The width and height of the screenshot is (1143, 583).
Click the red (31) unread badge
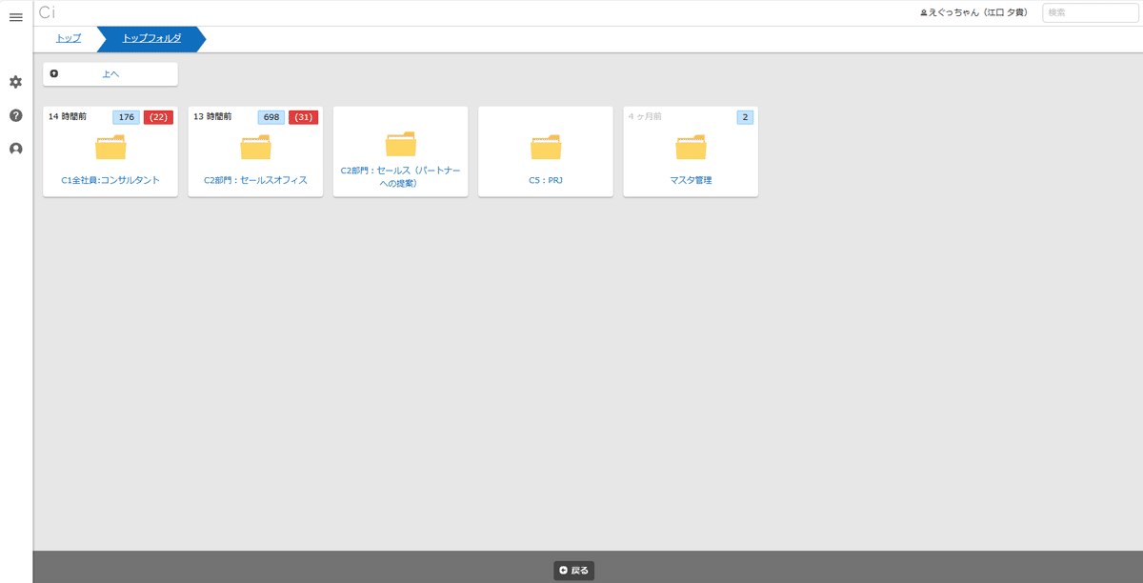304,117
